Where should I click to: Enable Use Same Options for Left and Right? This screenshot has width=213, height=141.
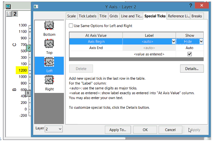point(71,26)
